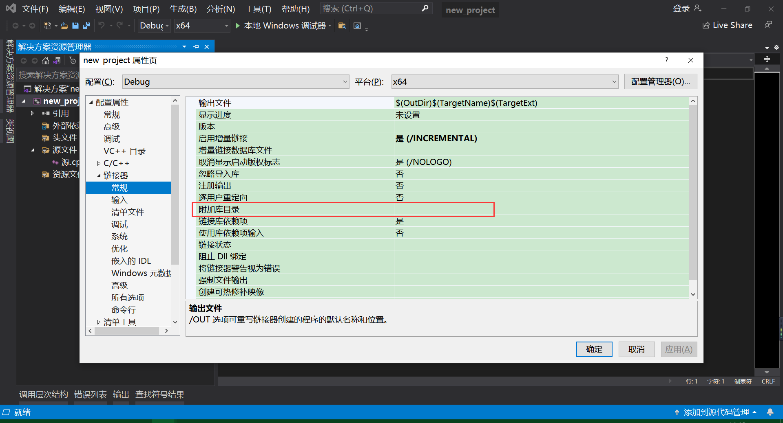Viewport: 783px width, 423px height.
Task: Open the 编辑(E) menu
Action: (72, 9)
